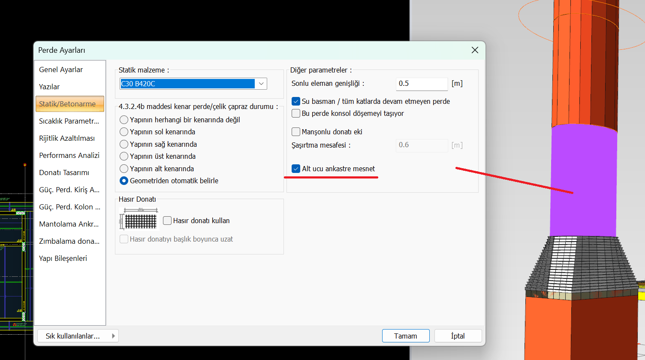Disable Su basman tüm katlarda option

tap(296, 101)
